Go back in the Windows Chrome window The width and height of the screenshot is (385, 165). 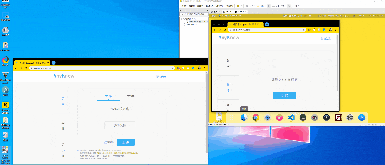coord(16,68)
